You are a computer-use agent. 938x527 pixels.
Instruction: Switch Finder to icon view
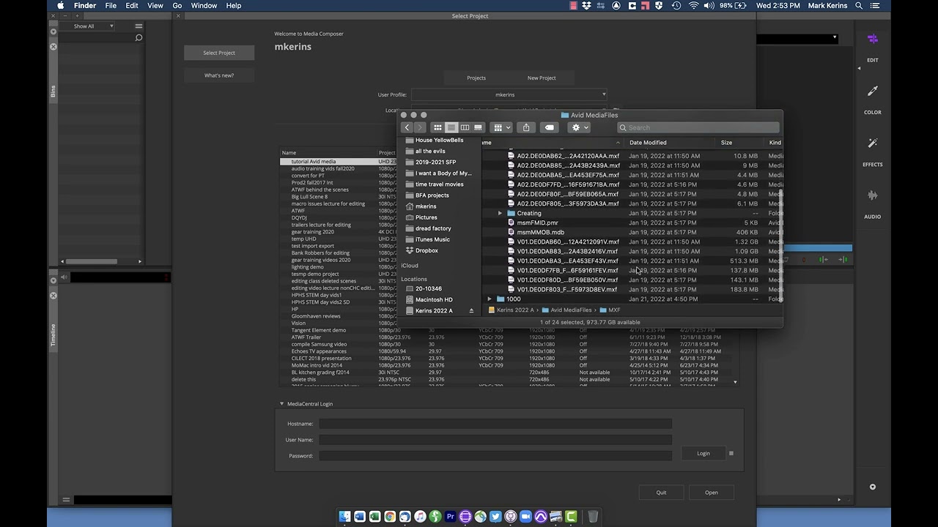[437, 127]
